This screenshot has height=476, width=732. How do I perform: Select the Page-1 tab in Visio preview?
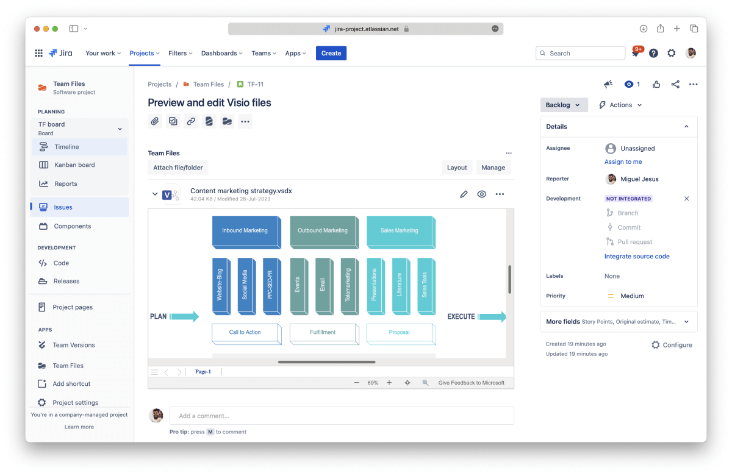(x=203, y=372)
